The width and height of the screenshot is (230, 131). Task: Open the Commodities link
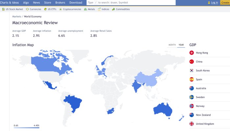(x=123, y=9)
